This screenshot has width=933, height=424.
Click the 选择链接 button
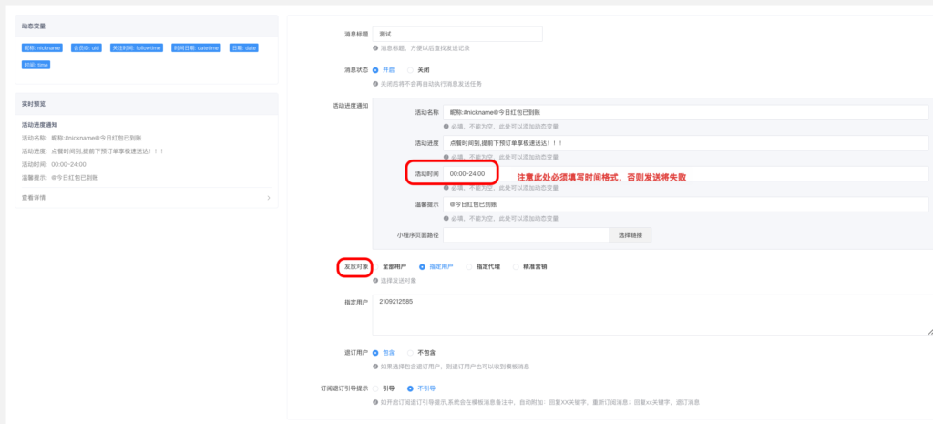631,235
